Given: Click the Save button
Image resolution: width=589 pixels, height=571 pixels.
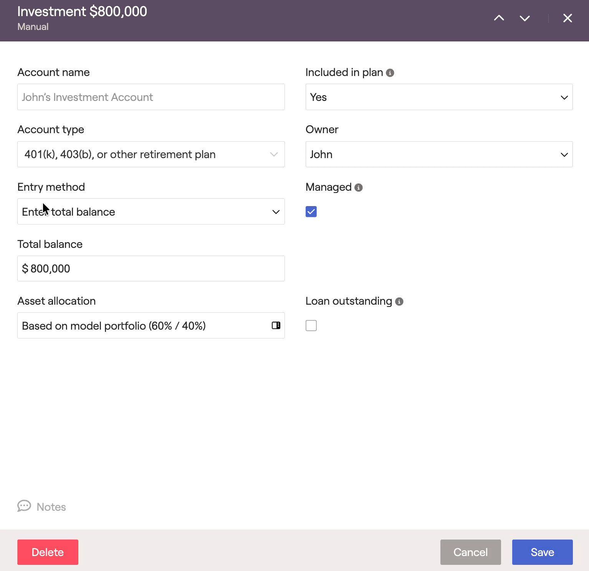Looking at the screenshot, I should pos(542,552).
